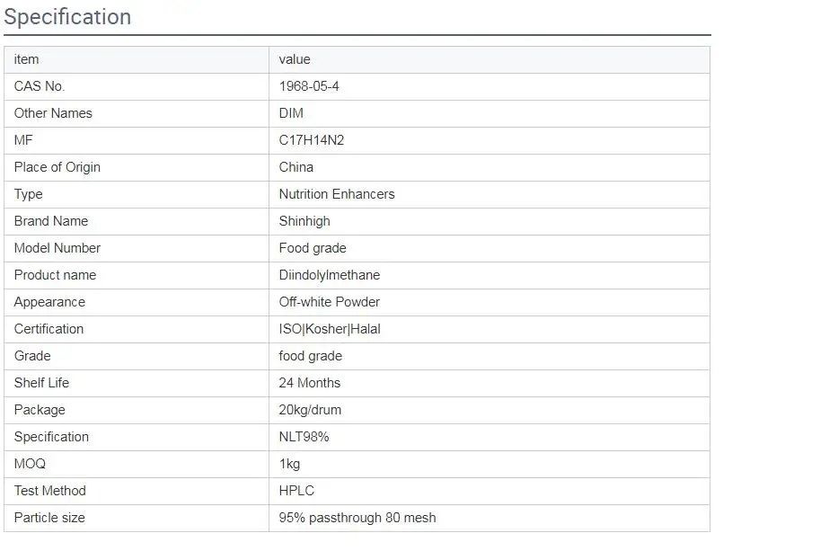Click the China value cell
Screen dimensions: 838x551
point(296,167)
